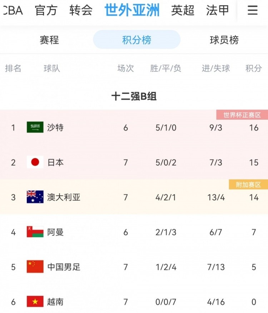268x313 pixels.
Task: Open the hamburger menu icon
Action: pyautogui.click(x=252, y=10)
